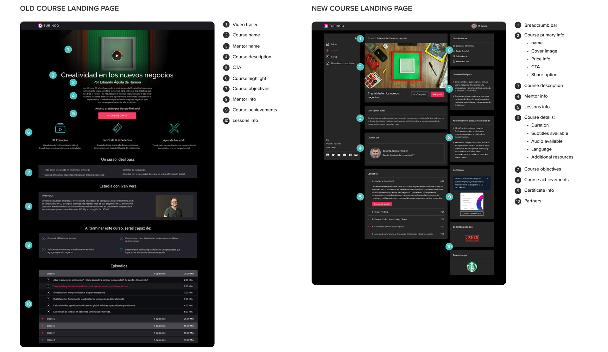
Task: Expand Bloque 2 episodes
Action: (x=43, y=319)
